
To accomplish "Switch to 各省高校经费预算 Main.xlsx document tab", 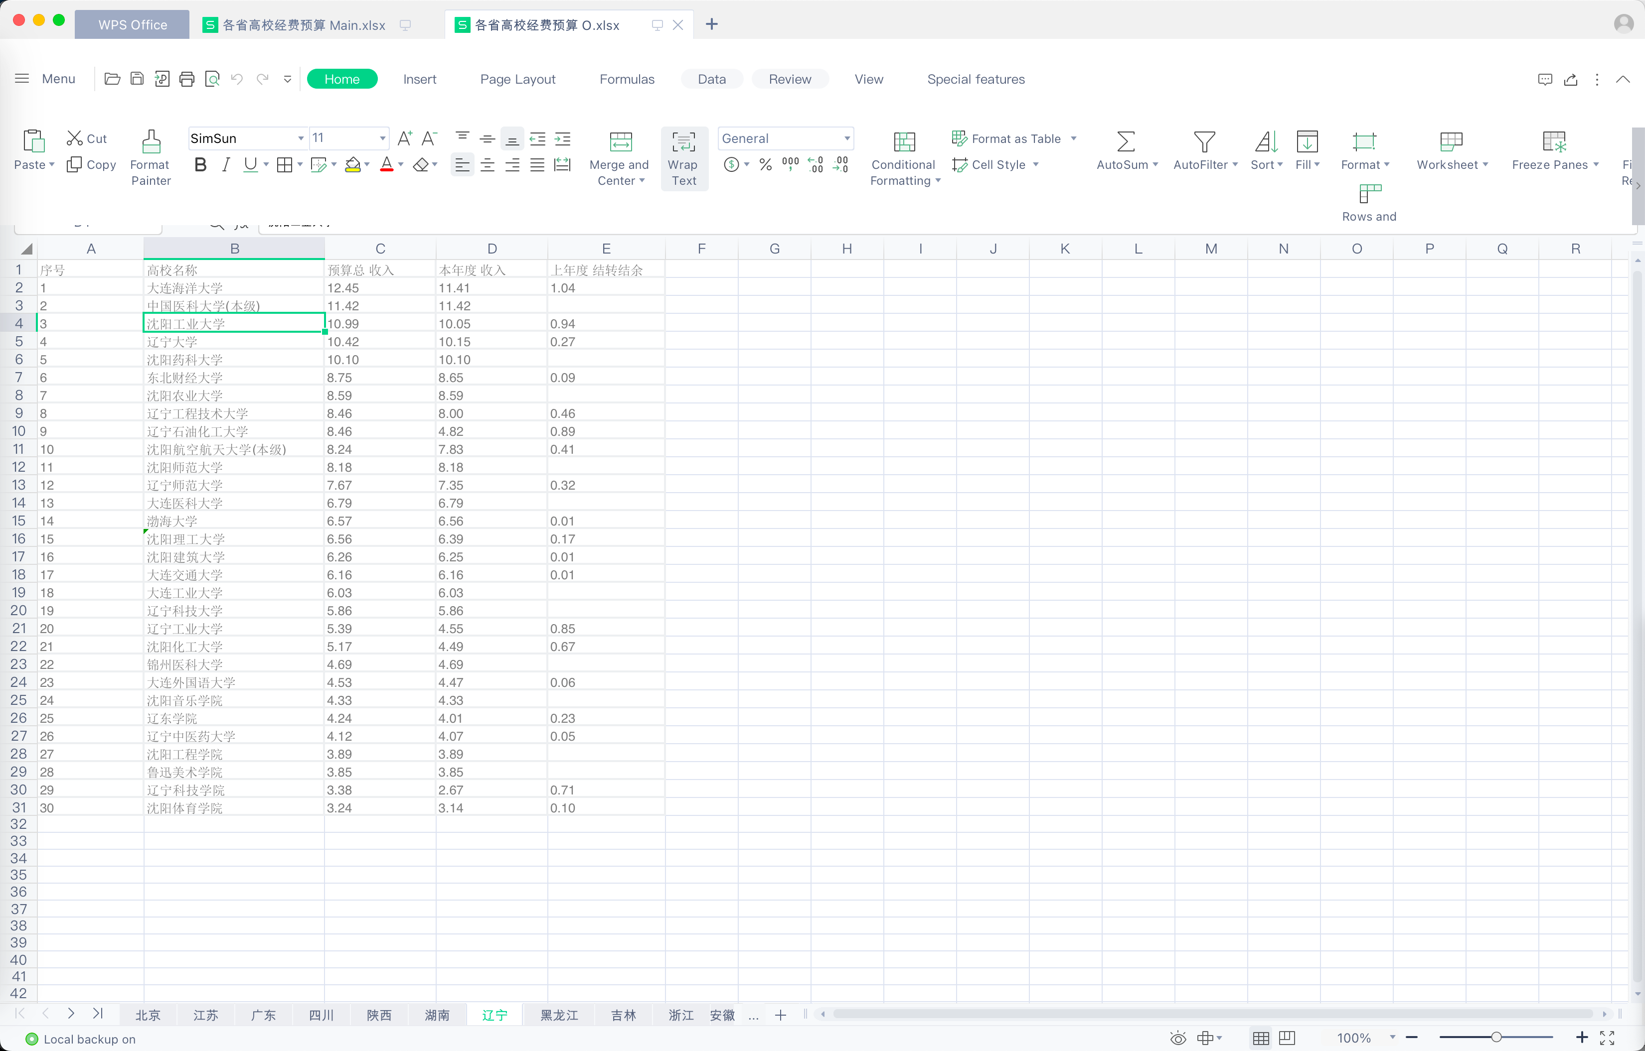I will pos(304,24).
